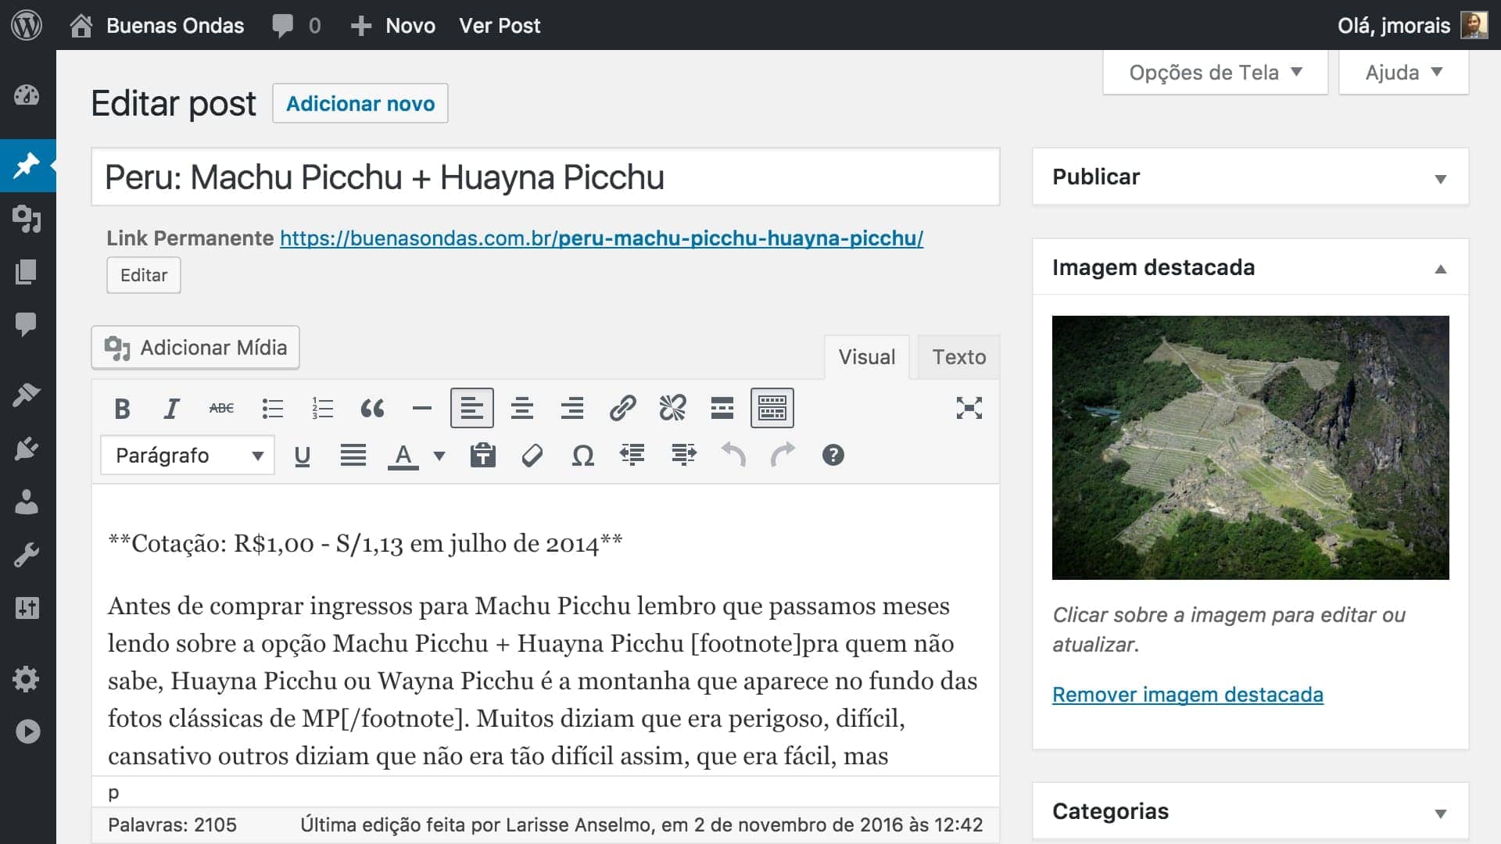Toggle underline formatting

[x=303, y=456]
